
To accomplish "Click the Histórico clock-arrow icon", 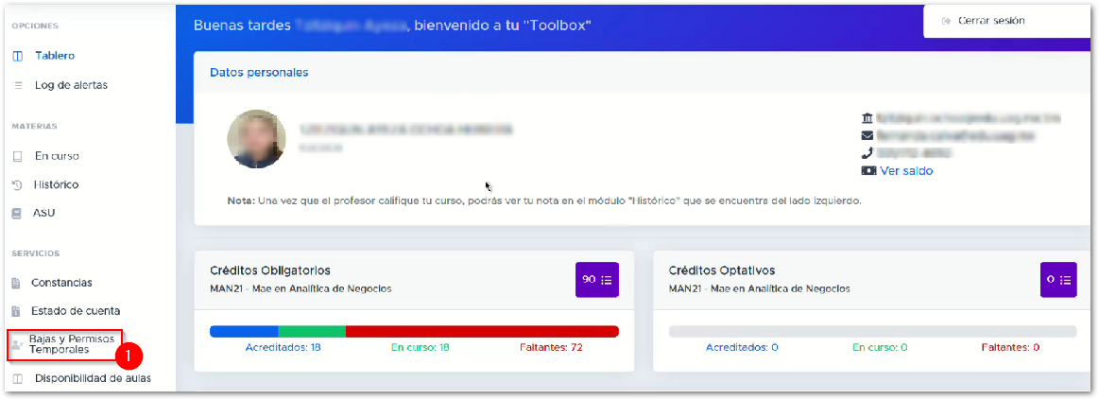I will point(18,185).
